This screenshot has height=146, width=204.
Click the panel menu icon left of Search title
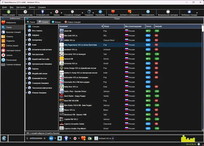27,19
